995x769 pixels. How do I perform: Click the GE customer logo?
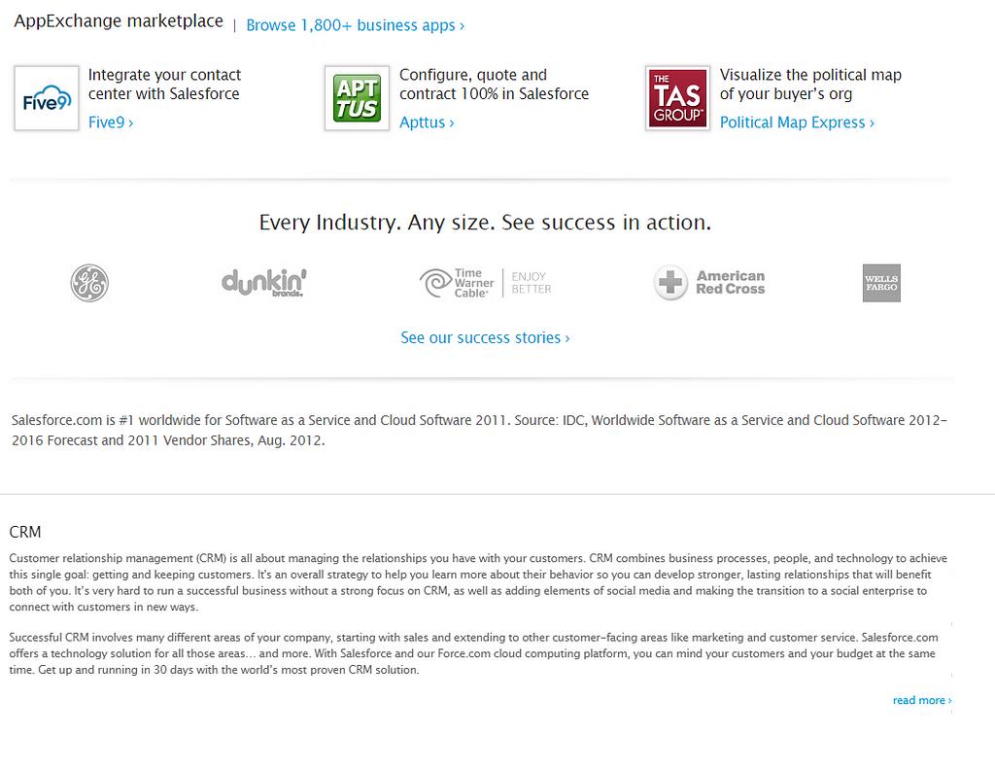pyautogui.click(x=89, y=283)
